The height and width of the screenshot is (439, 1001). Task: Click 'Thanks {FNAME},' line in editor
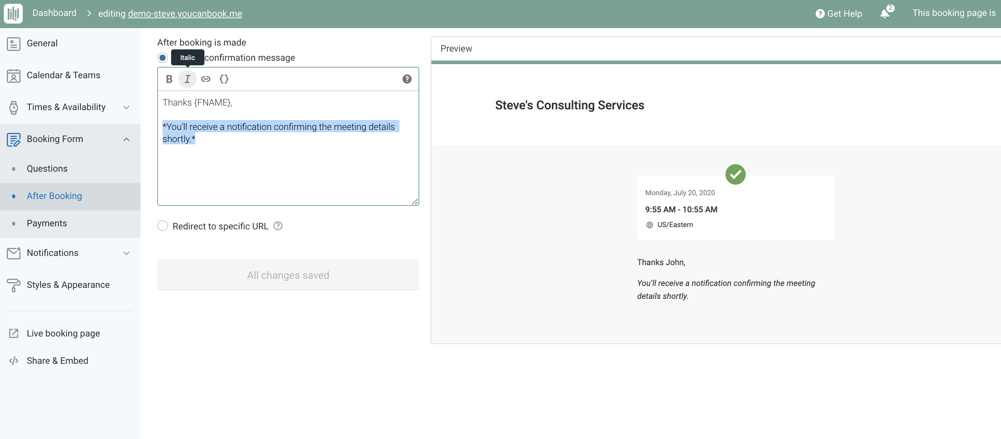(197, 103)
